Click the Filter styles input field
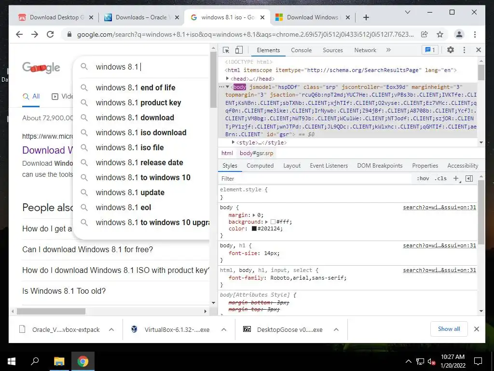This screenshot has height=371, width=494. click(315, 179)
